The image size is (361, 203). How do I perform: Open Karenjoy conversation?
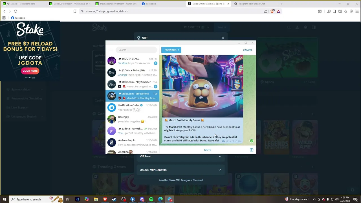[x=132, y=119]
